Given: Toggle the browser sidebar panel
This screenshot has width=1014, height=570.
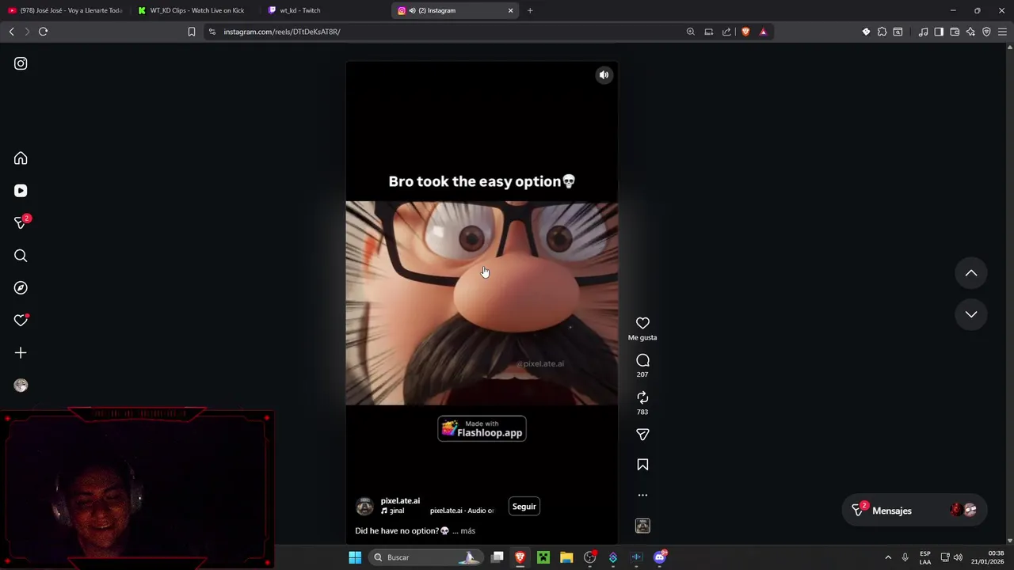Looking at the screenshot, I should click(939, 32).
